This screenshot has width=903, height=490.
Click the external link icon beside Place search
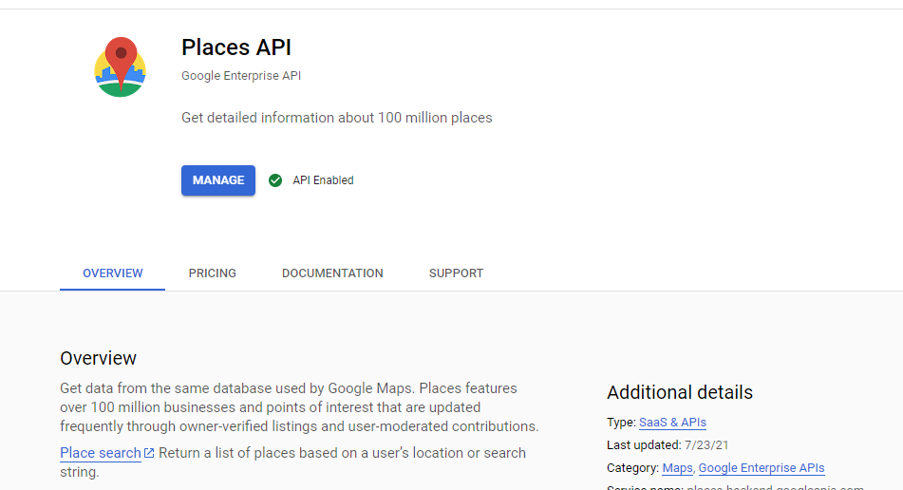pos(149,453)
